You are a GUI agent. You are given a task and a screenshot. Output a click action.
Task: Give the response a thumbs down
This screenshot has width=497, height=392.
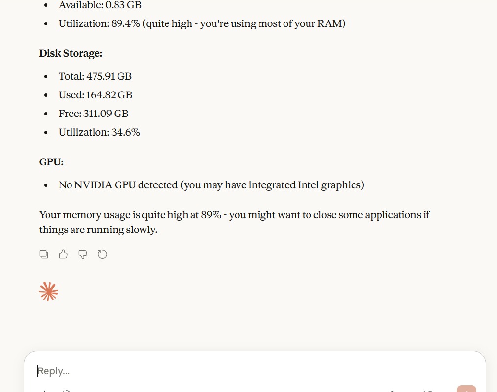[x=83, y=254]
